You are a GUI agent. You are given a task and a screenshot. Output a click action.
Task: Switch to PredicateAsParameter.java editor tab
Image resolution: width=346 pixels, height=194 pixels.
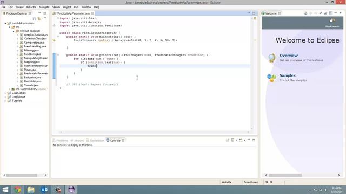click(73, 13)
